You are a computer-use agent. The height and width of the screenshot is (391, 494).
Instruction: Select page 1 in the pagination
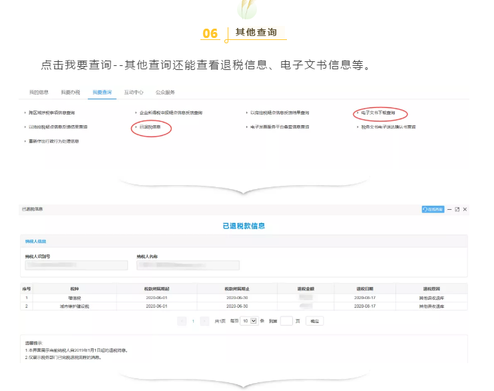point(193,321)
